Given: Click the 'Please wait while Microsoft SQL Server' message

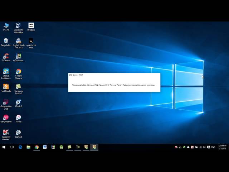Looking at the screenshot, I should [x=113, y=85].
